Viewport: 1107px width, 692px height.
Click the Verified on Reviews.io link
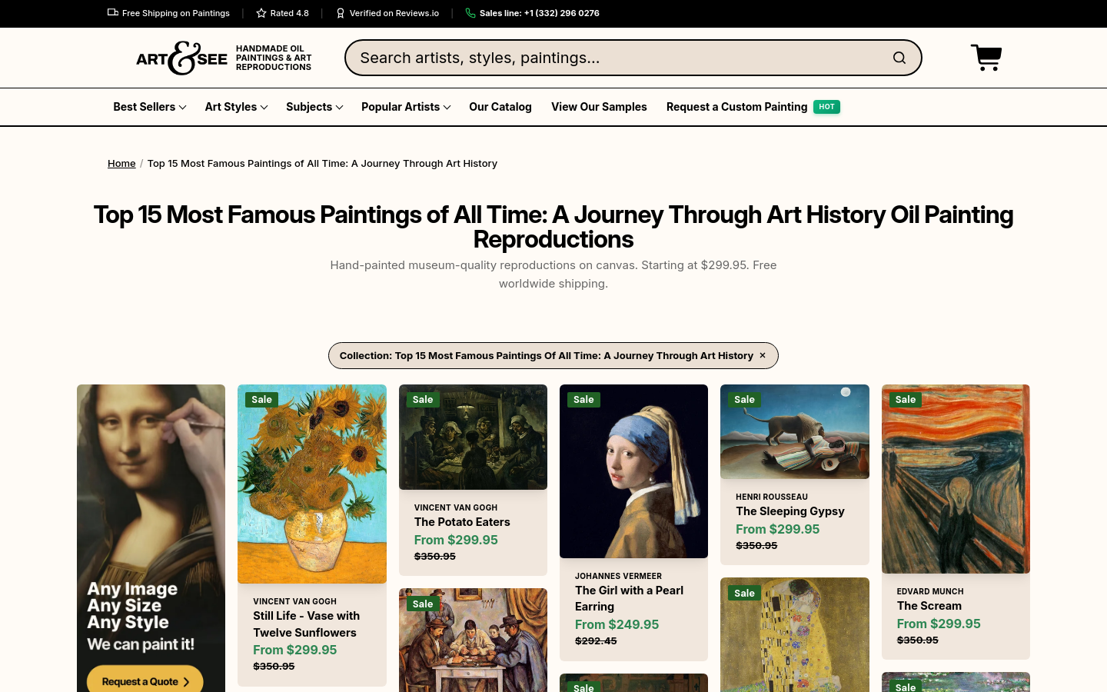[x=394, y=13]
